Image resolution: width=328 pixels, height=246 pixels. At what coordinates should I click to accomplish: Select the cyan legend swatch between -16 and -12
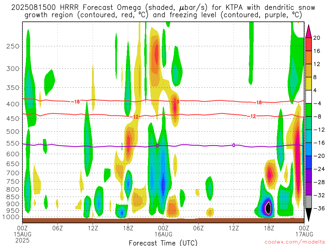(x=308, y=136)
